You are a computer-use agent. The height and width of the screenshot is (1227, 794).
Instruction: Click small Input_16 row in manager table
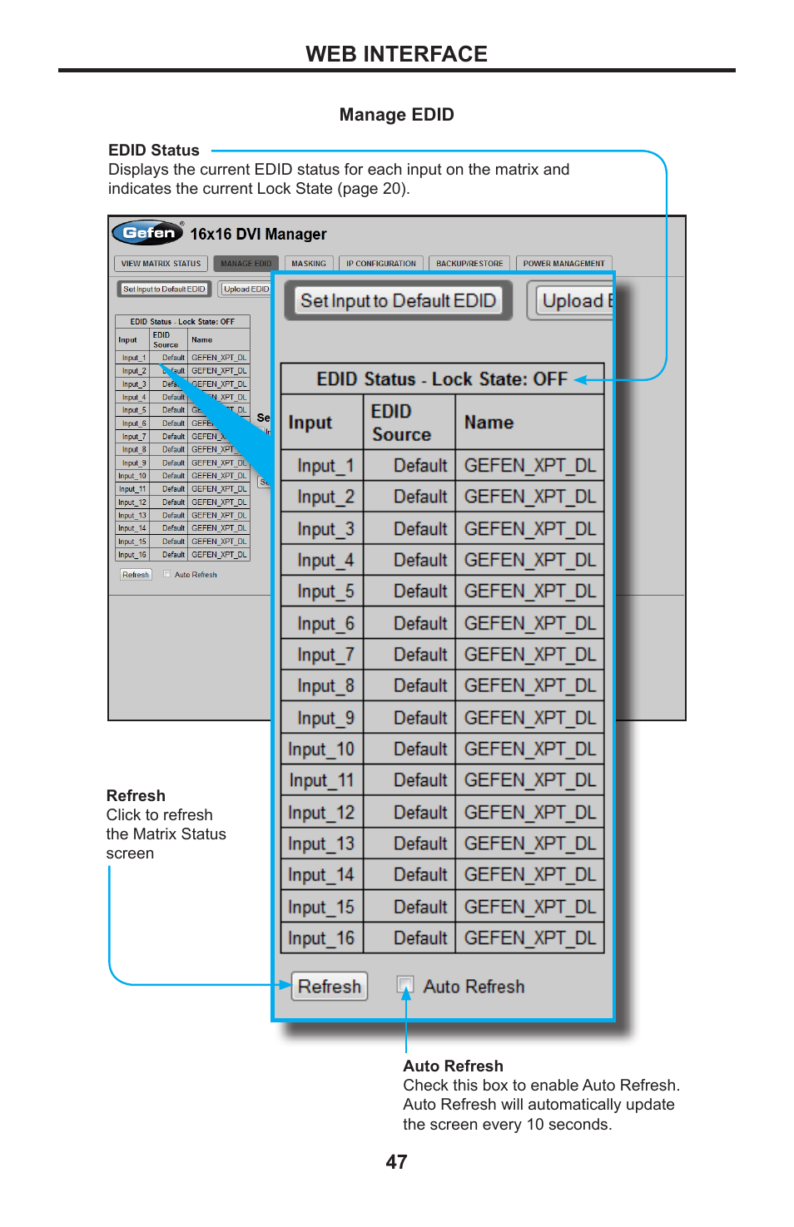click(182, 555)
